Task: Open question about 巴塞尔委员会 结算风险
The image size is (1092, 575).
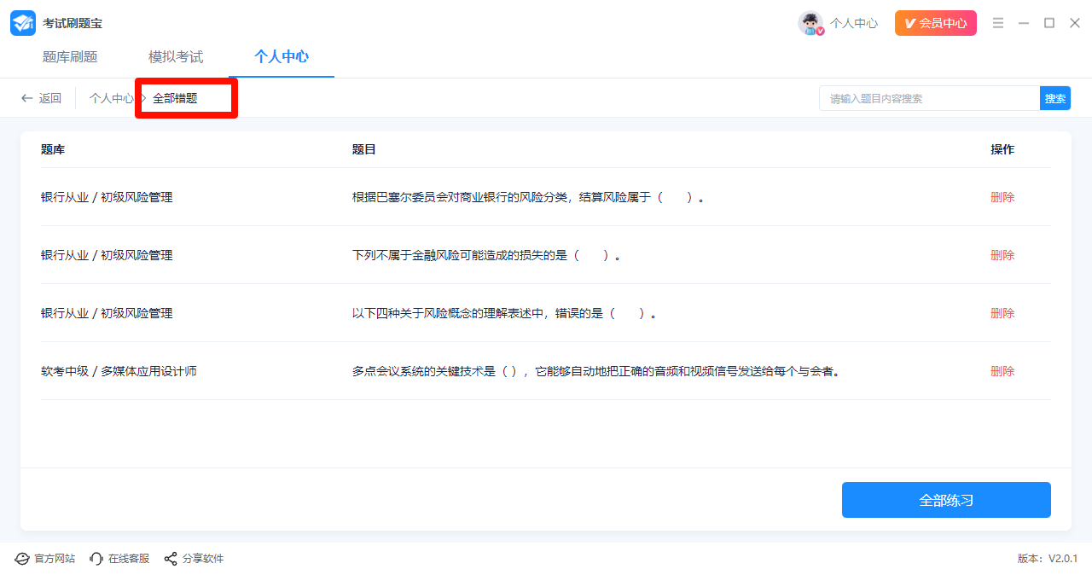Action: [x=528, y=197]
